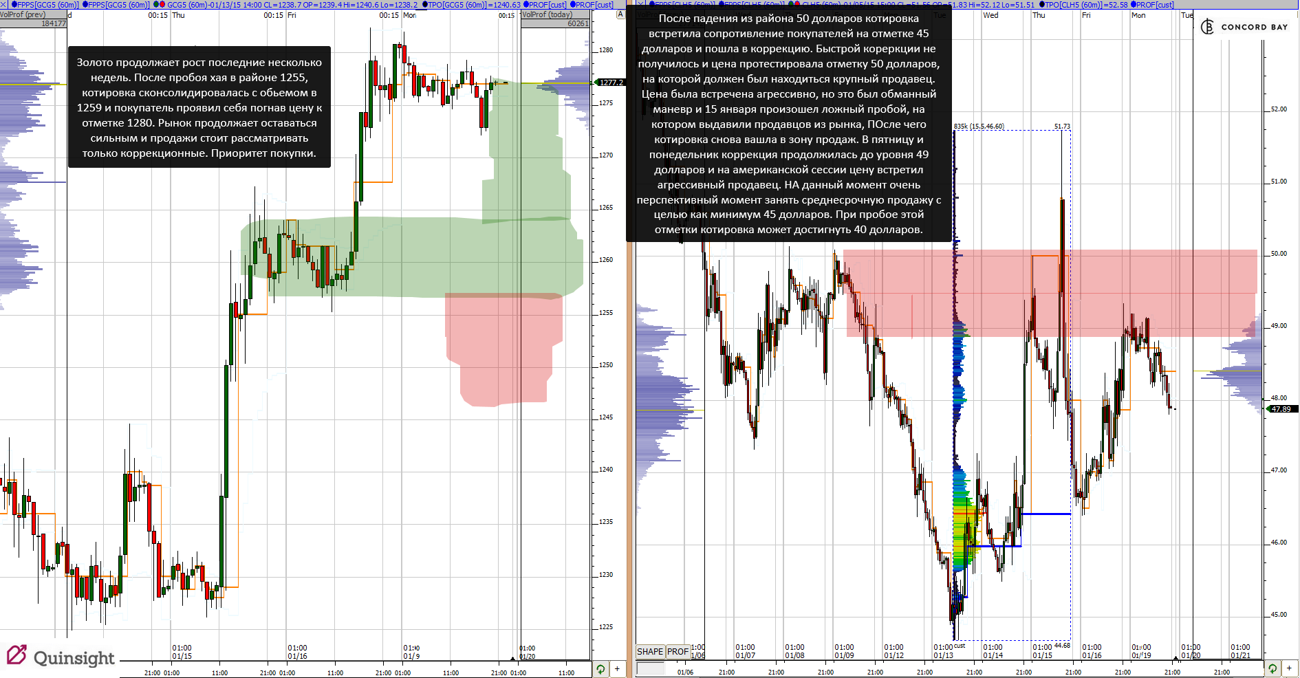
Task: Toggle the TPO[GCG5 (60m)] indicator dot
Action: pos(425,4)
